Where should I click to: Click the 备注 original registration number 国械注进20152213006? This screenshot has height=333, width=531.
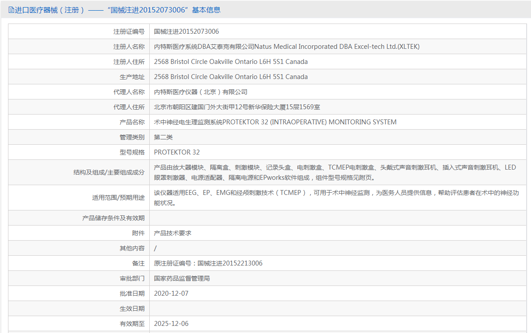click(208, 263)
